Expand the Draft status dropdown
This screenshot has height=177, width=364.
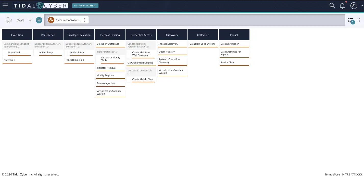click(30, 20)
